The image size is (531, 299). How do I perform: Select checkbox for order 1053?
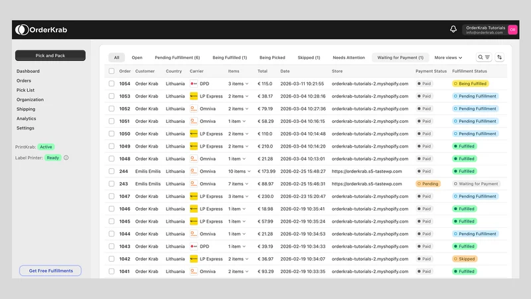pos(112,96)
